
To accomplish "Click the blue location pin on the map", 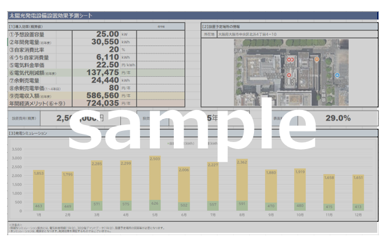I will point(338,75).
